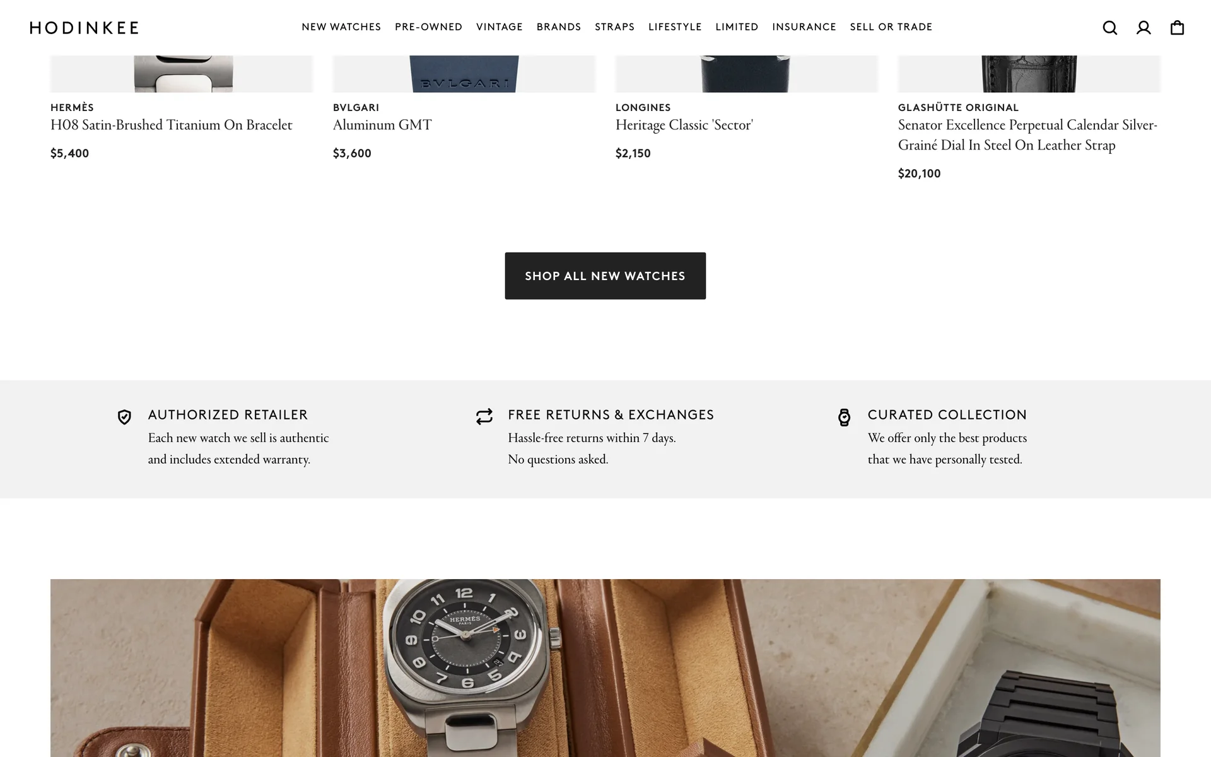1211x757 pixels.
Task: Click the Sell or Trade menu item
Action: pyautogui.click(x=891, y=27)
